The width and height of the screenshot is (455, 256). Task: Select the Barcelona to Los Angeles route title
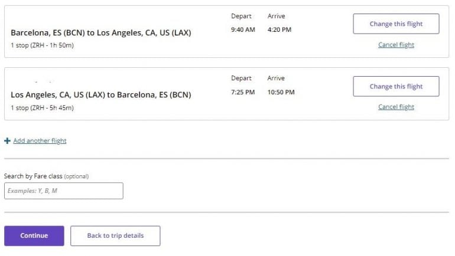pos(100,32)
